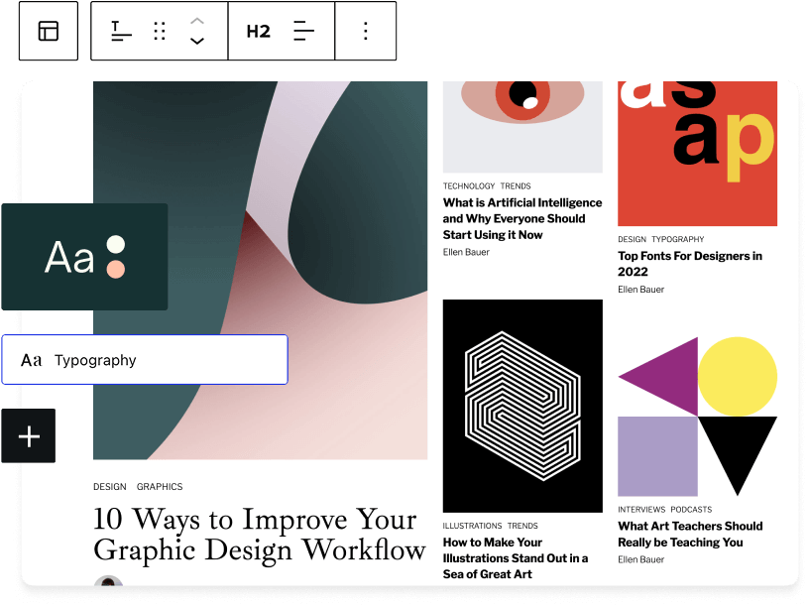Select the black white maze illustration thumbnail
Viewport: 810px width, 605px height.
[522, 405]
